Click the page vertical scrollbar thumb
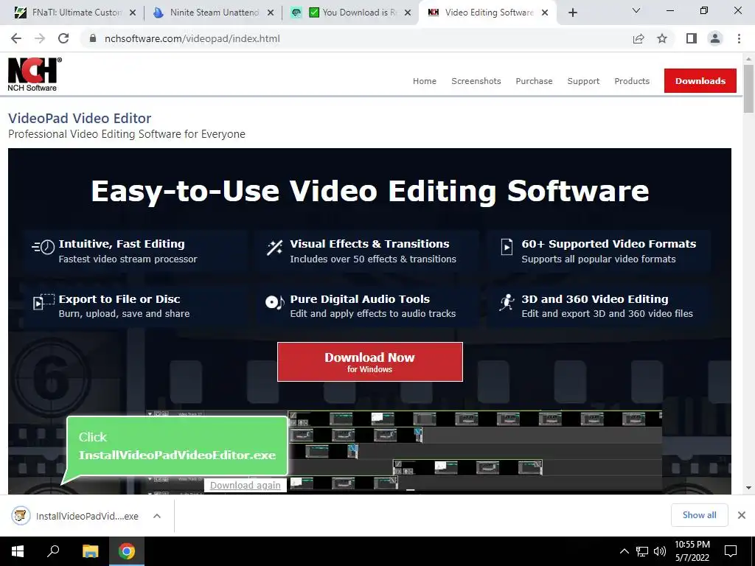 click(748, 88)
